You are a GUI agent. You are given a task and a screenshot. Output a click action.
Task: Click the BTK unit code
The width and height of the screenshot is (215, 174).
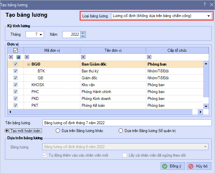[41, 71]
